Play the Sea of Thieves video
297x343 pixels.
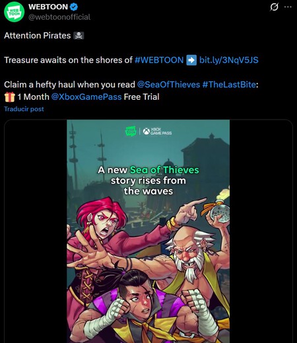pos(148,231)
